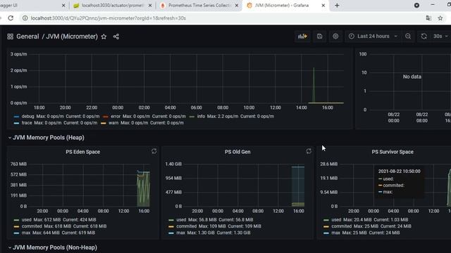This screenshot has width=451, height=253.
Task: Click the localhost:3000 address bar URL
Action: click(x=108, y=18)
